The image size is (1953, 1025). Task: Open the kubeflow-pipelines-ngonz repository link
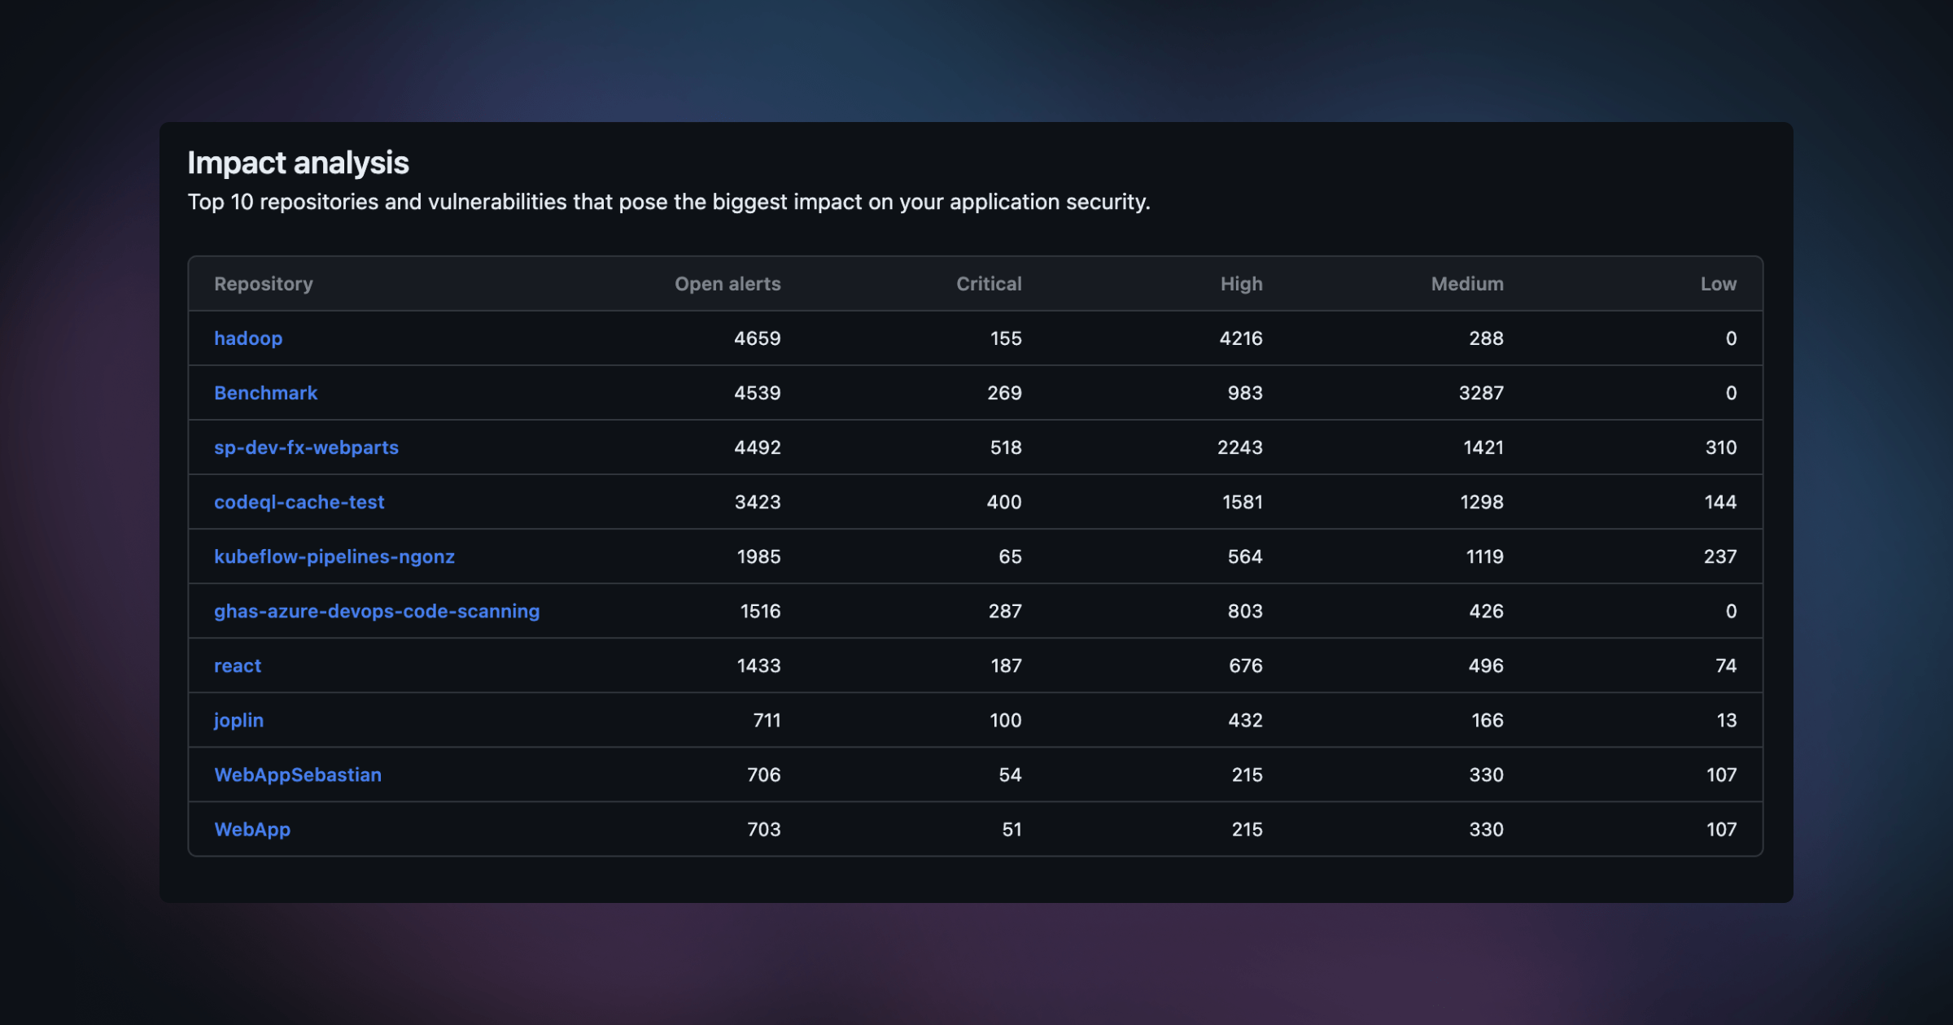[334, 556]
